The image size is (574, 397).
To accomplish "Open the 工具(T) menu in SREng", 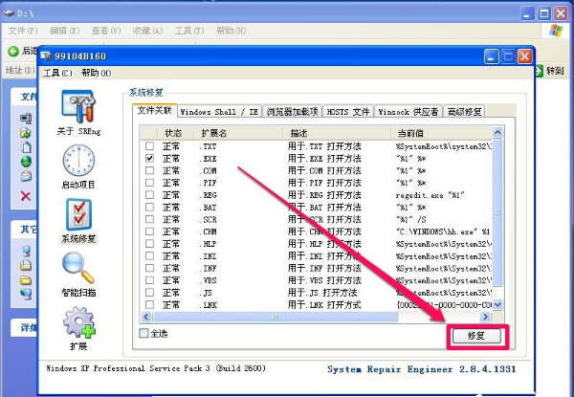I will point(57,73).
